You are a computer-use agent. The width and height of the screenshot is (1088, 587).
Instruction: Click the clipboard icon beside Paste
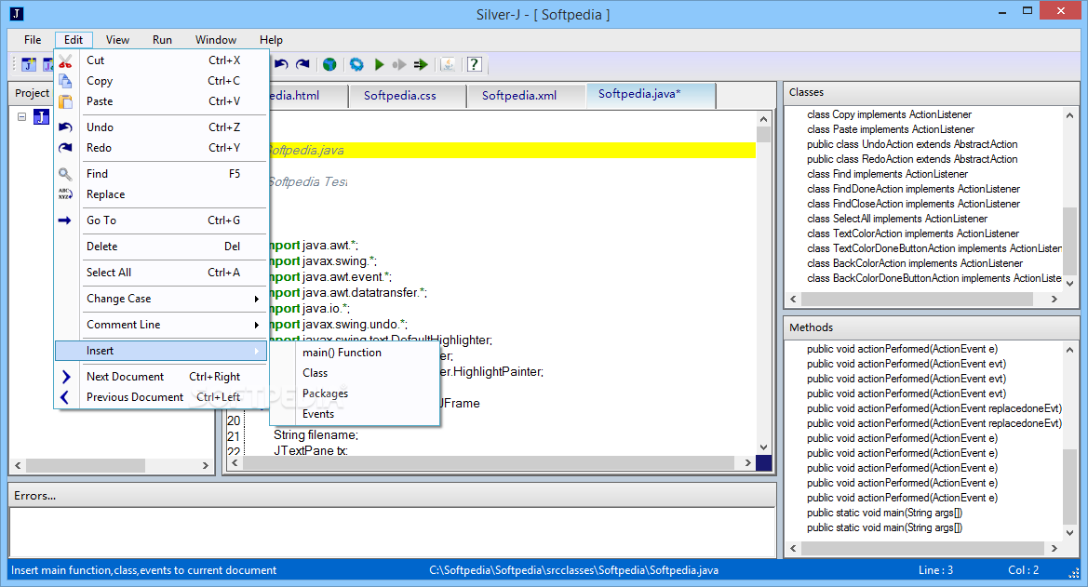click(x=65, y=101)
